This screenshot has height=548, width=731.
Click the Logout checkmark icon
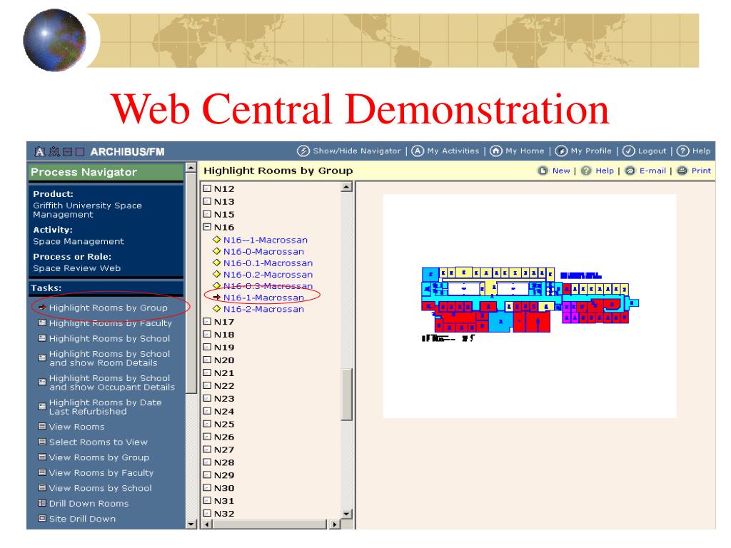[628, 151]
